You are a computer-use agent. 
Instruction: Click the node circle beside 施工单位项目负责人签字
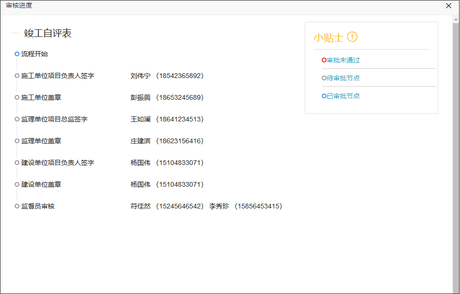[x=17, y=76]
